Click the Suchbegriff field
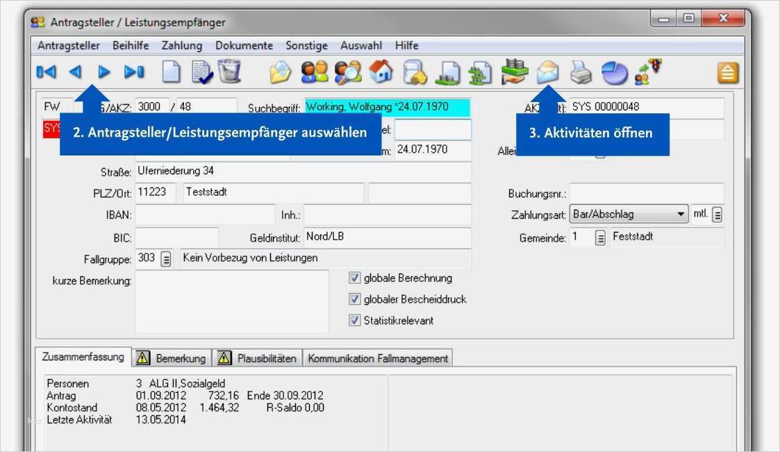The height and width of the screenshot is (452, 780). [387, 107]
